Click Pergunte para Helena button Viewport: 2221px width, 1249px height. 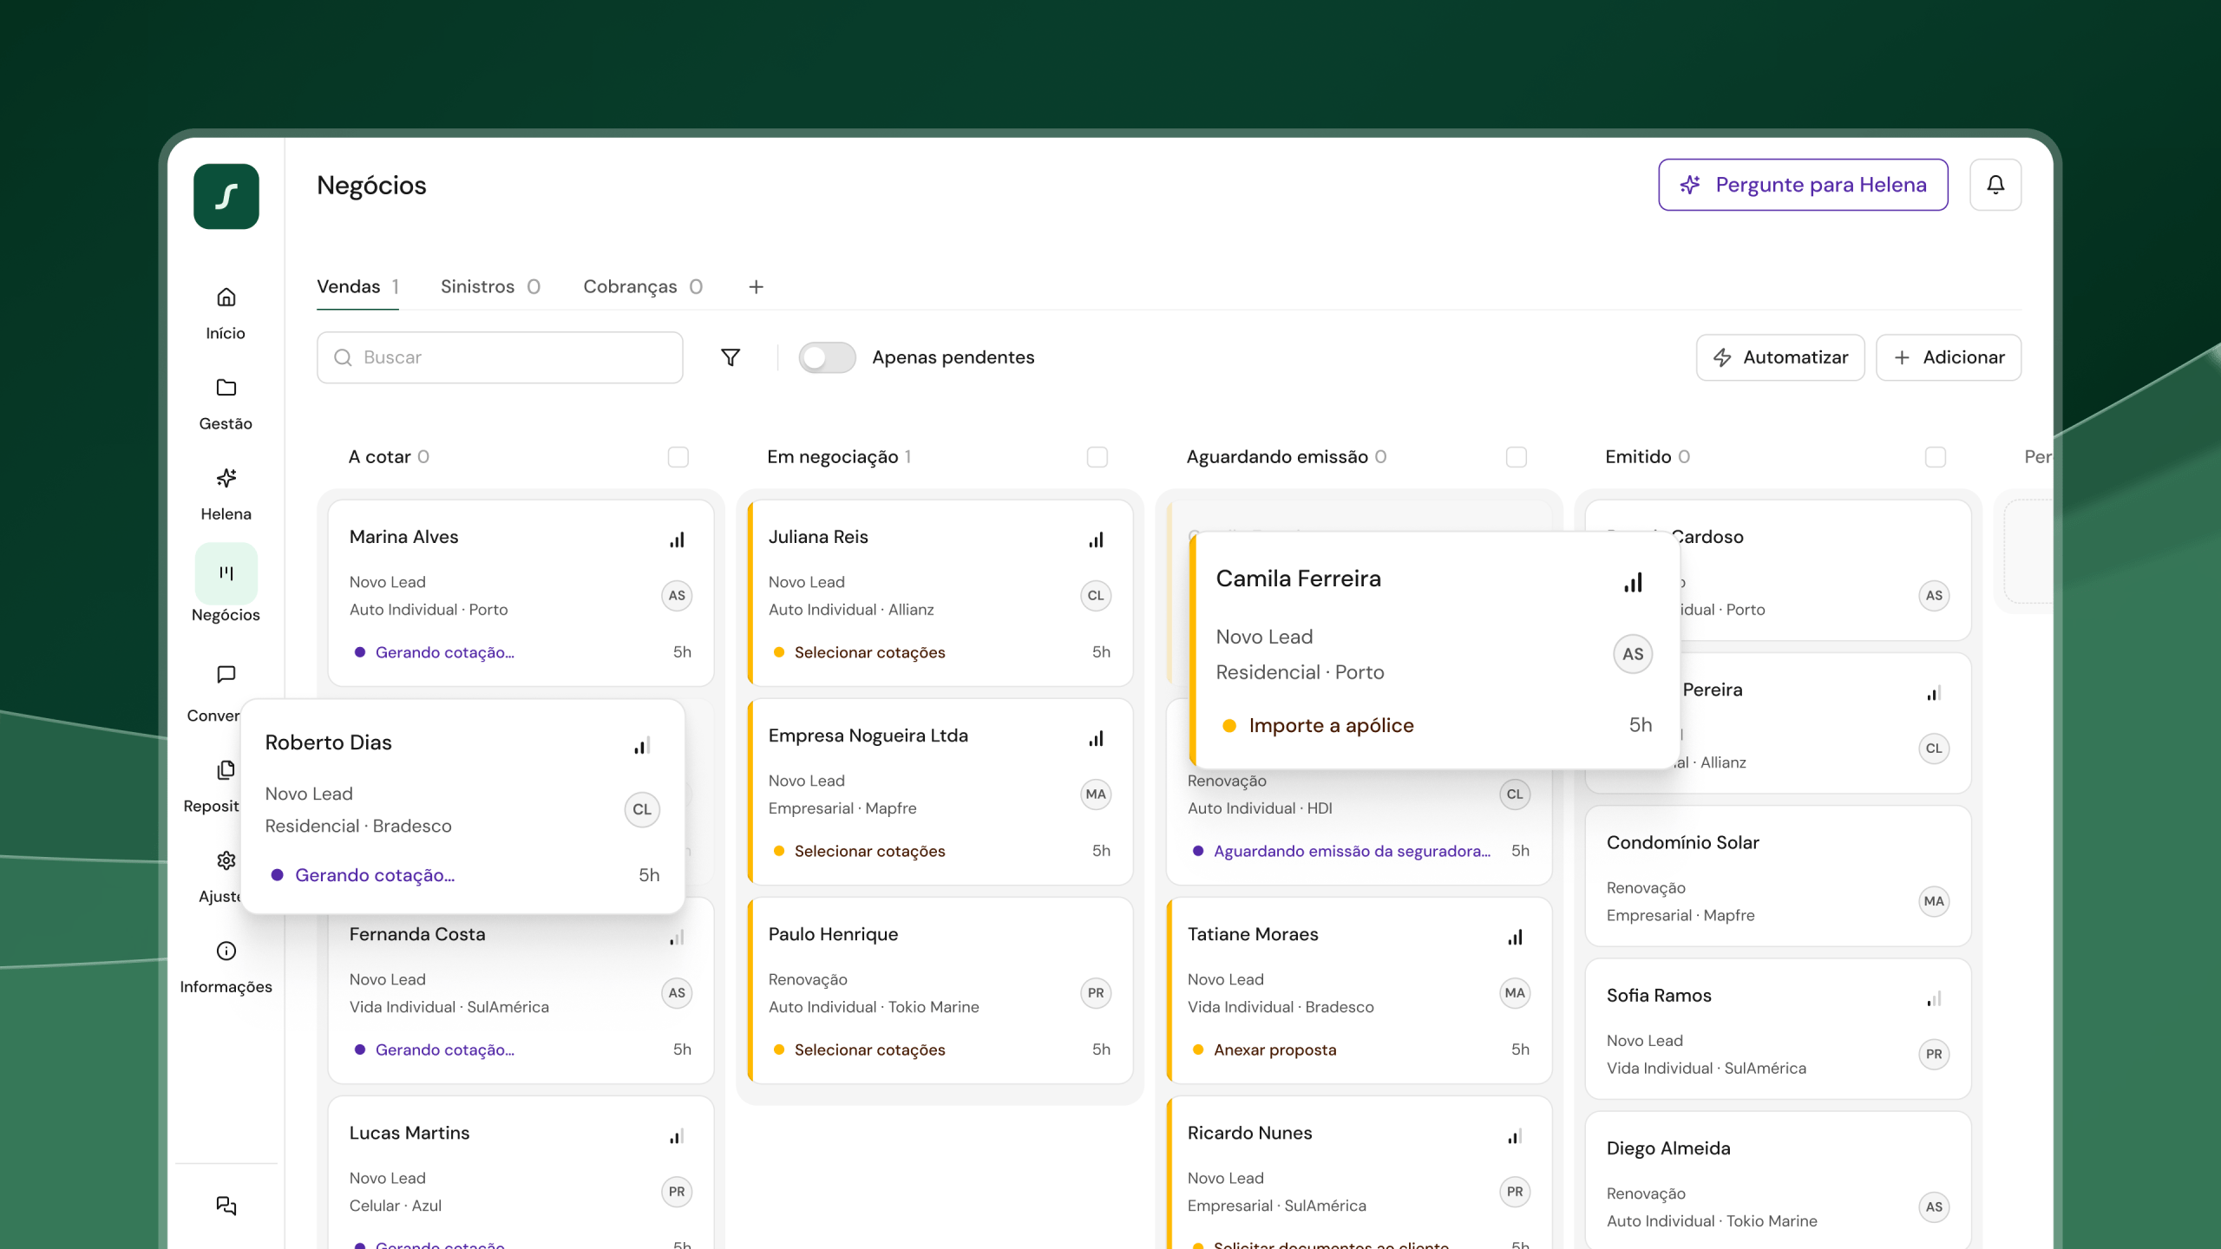click(1803, 185)
